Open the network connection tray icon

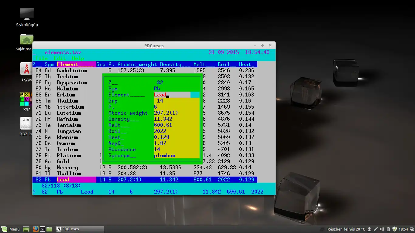coord(376,229)
